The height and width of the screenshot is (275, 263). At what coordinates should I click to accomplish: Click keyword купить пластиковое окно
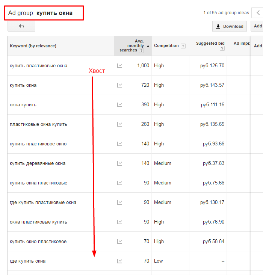click(38, 144)
